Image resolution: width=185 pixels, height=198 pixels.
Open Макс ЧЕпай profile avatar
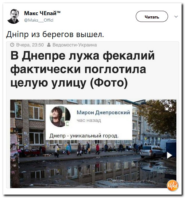tap(13, 16)
